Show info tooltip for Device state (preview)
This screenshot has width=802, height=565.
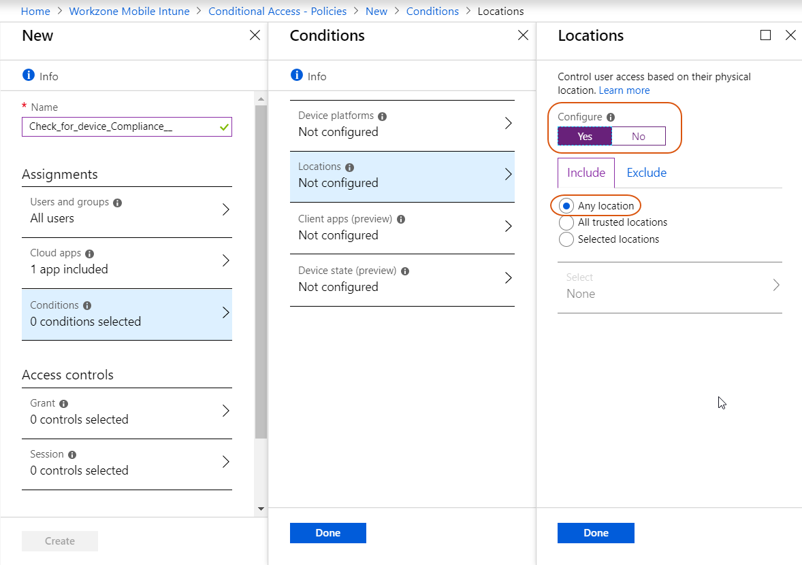coord(405,271)
